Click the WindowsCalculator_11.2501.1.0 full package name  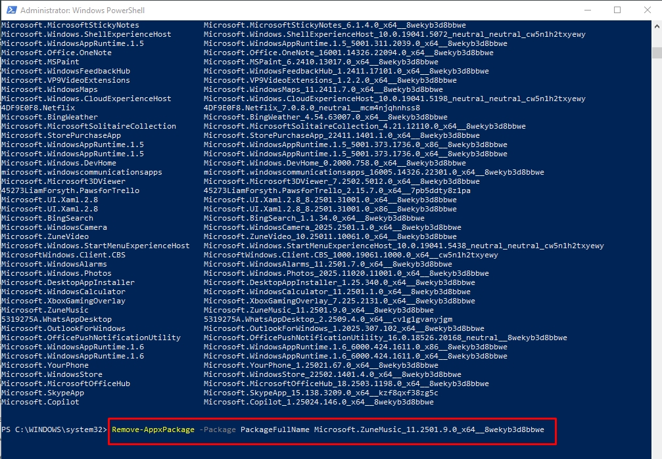tap(337, 292)
